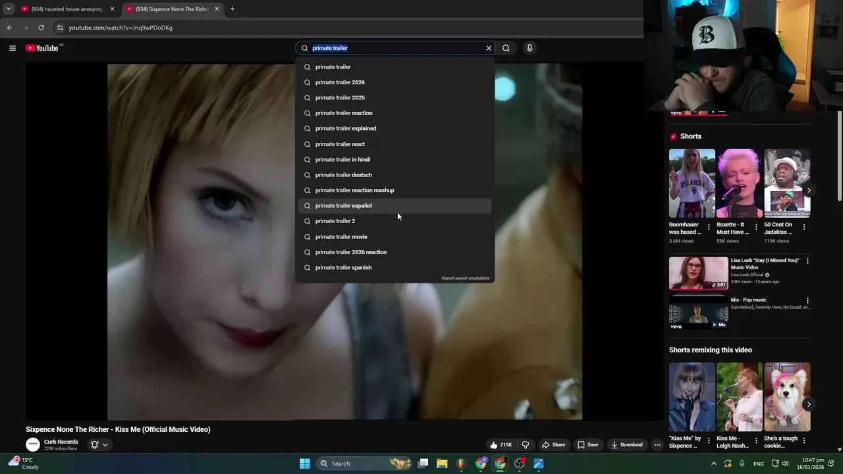This screenshot has width=843, height=474.
Task: Open more actions ellipsis under video
Action: tap(657, 445)
